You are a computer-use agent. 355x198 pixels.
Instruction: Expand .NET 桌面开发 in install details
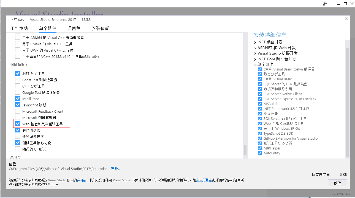pyautogui.click(x=255, y=42)
